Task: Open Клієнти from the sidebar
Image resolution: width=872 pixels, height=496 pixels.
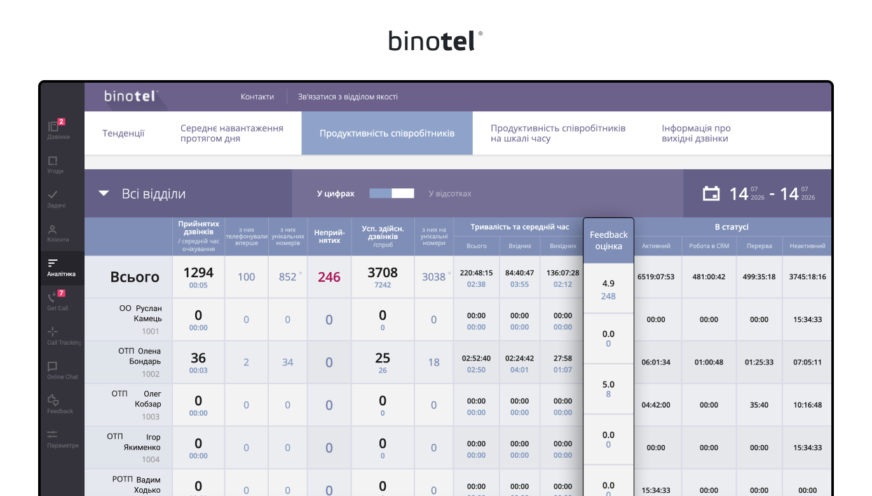Action: click(x=58, y=233)
